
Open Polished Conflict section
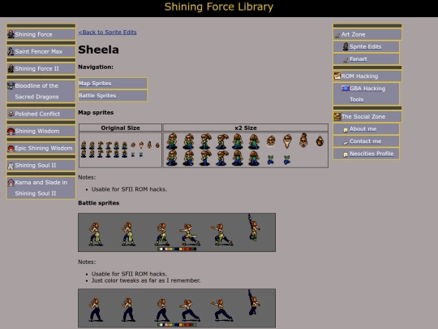click(x=37, y=114)
